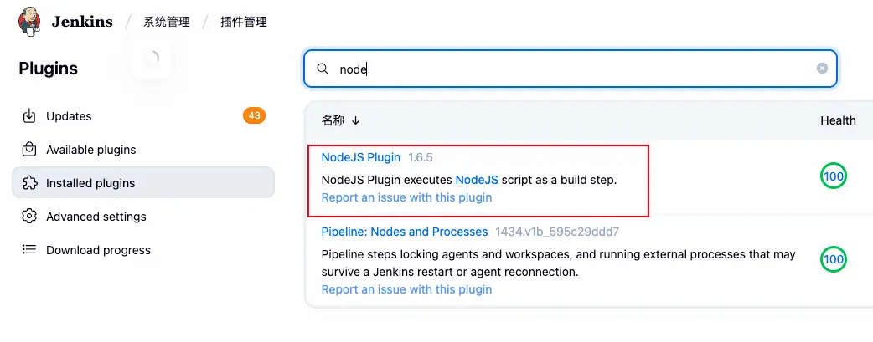Open Pipeline: Nodes and Processes link
Viewport: 873px width, 342px height.
[405, 232]
